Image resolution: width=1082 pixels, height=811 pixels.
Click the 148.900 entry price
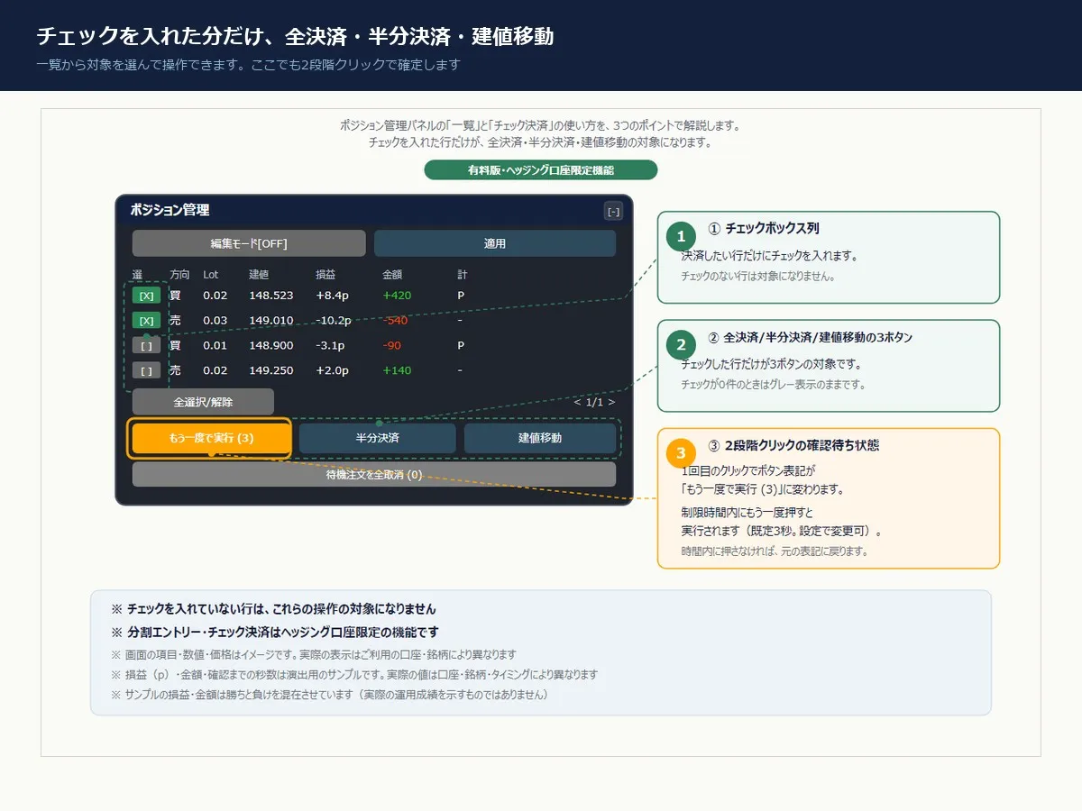coord(271,345)
